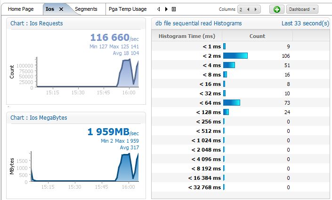The width and height of the screenshot is (332, 200).
Task: Sort by the Count column header
Action: 257,36
